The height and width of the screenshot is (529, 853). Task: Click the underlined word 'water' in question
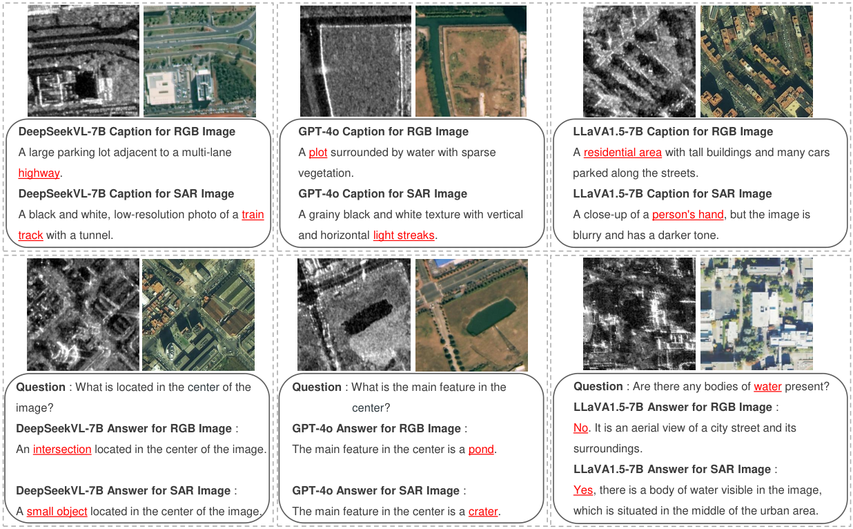point(768,387)
